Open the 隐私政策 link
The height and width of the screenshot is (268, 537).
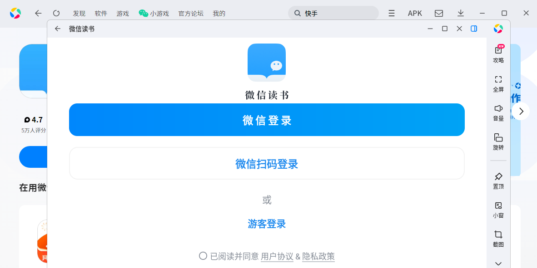tap(318, 256)
